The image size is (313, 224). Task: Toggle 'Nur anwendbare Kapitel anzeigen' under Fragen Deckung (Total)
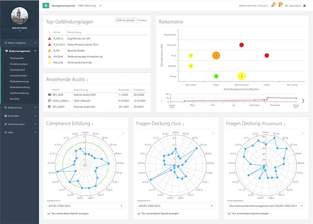coord(139,213)
